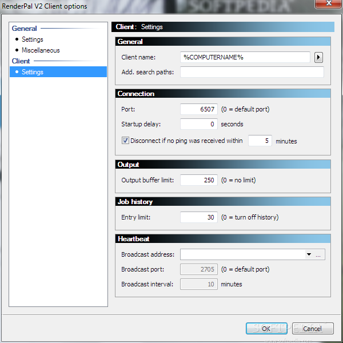
Task: Click the arrow button beside Client name
Action: click(318, 58)
